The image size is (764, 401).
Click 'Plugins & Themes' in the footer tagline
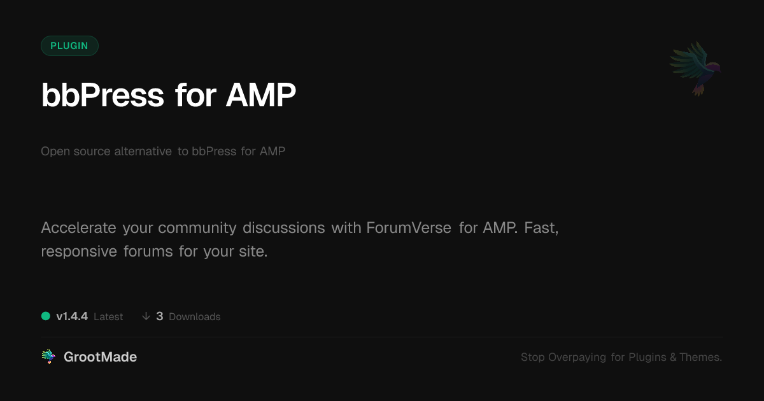pos(675,358)
